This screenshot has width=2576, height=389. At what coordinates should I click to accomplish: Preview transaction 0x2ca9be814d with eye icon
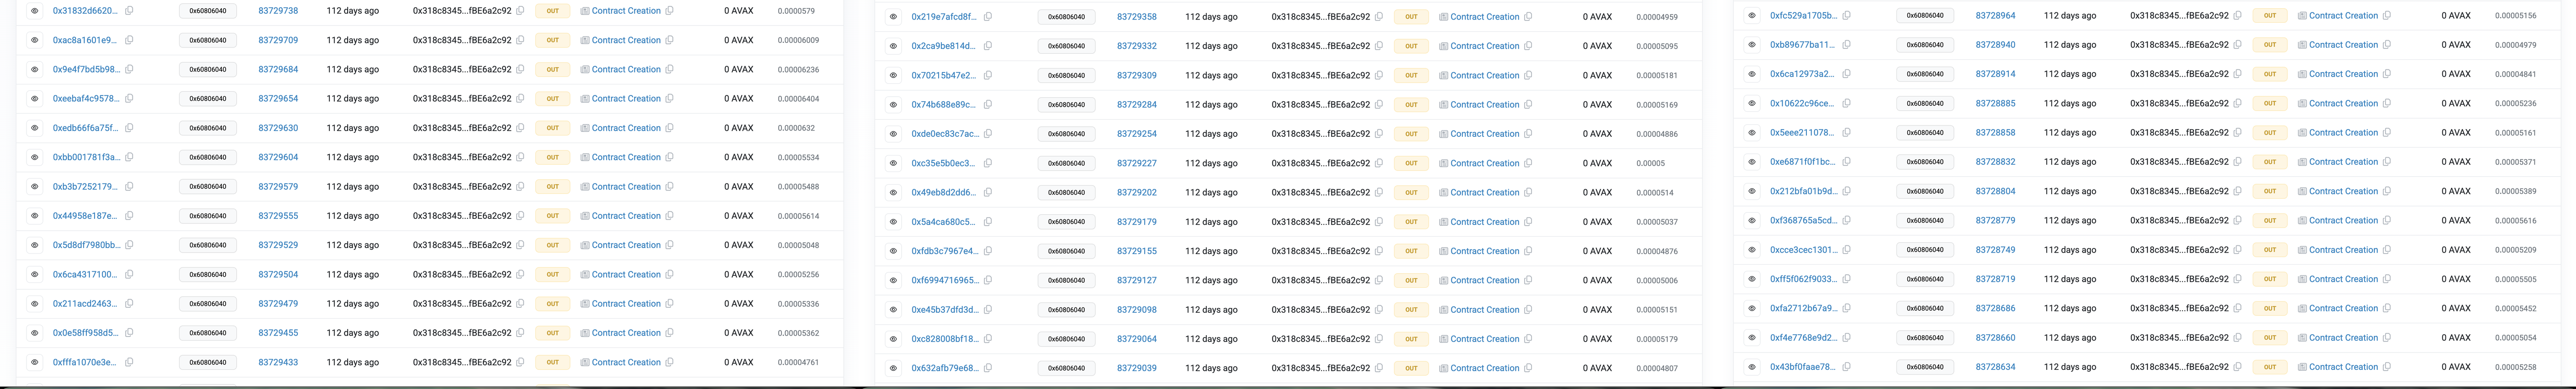point(894,46)
